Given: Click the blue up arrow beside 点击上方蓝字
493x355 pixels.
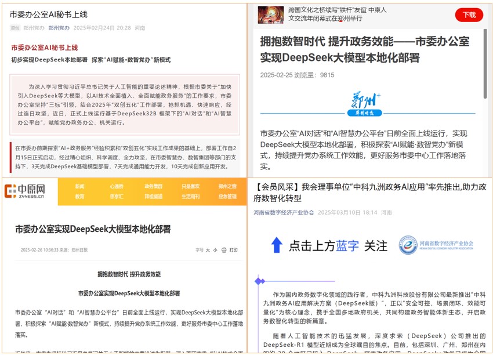Looking at the screenshot, I should (x=277, y=245).
